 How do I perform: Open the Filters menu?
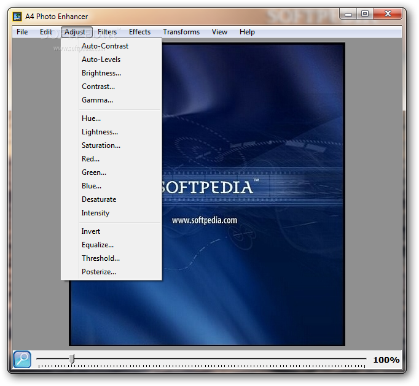[x=107, y=32]
